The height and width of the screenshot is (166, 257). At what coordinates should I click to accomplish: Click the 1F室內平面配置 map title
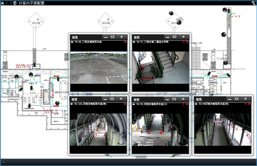[31, 3]
